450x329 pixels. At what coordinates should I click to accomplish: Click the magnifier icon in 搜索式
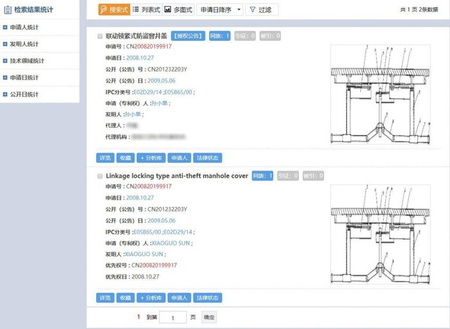pos(104,10)
